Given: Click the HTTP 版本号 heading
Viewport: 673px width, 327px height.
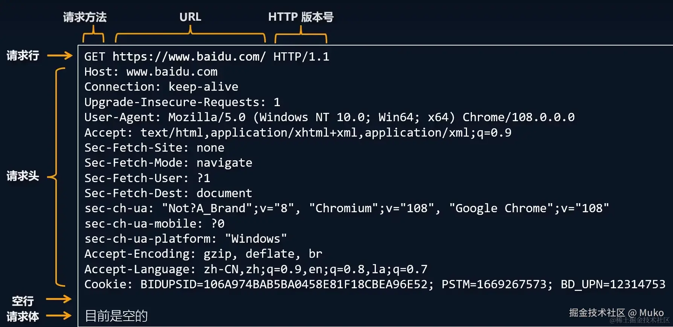Looking at the screenshot, I should tap(301, 17).
